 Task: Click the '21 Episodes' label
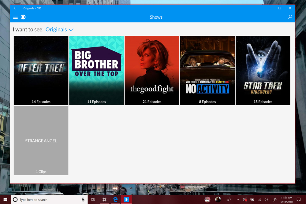pyautogui.click(x=152, y=102)
